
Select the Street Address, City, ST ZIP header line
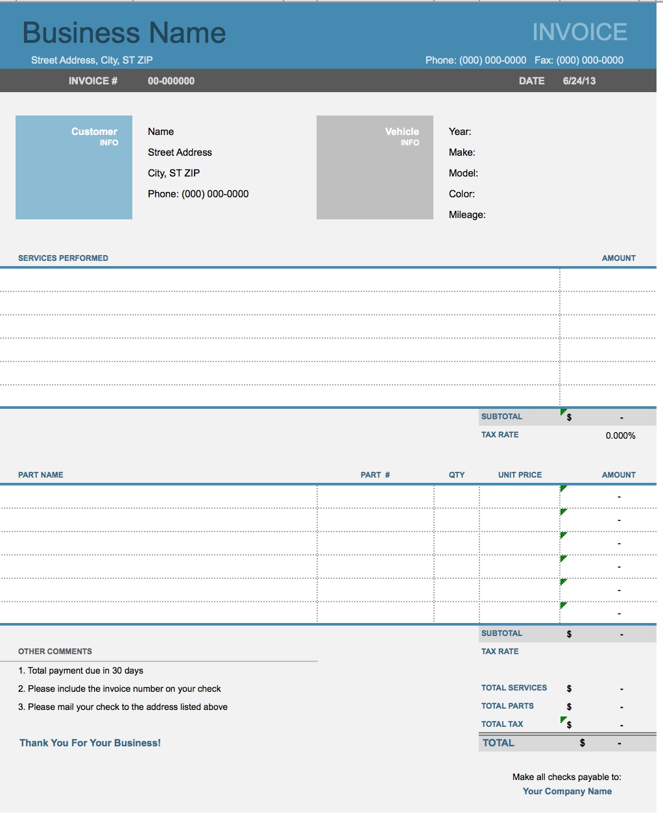(x=92, y=60)
